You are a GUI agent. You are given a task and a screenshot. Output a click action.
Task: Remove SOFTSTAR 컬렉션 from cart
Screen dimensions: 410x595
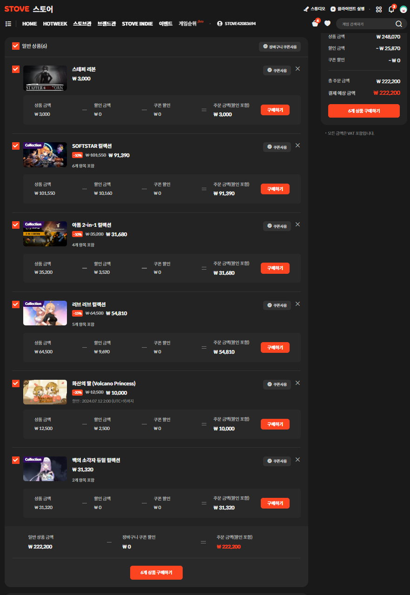coord(298,145)
